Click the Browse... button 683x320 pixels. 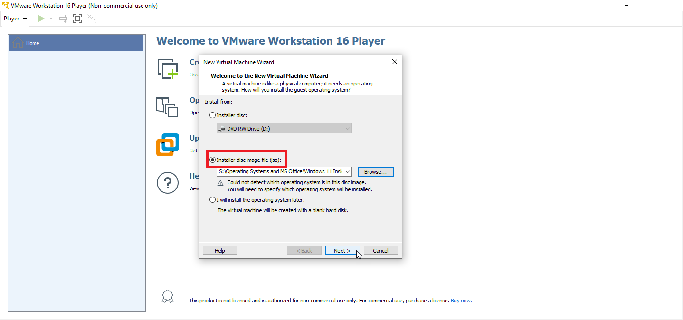376,171
